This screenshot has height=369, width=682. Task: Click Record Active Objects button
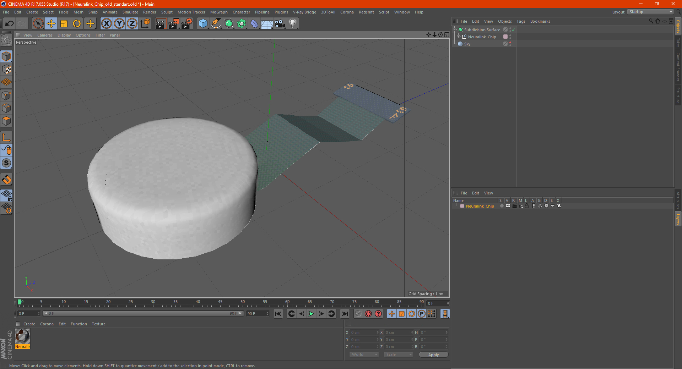[358, 314]
